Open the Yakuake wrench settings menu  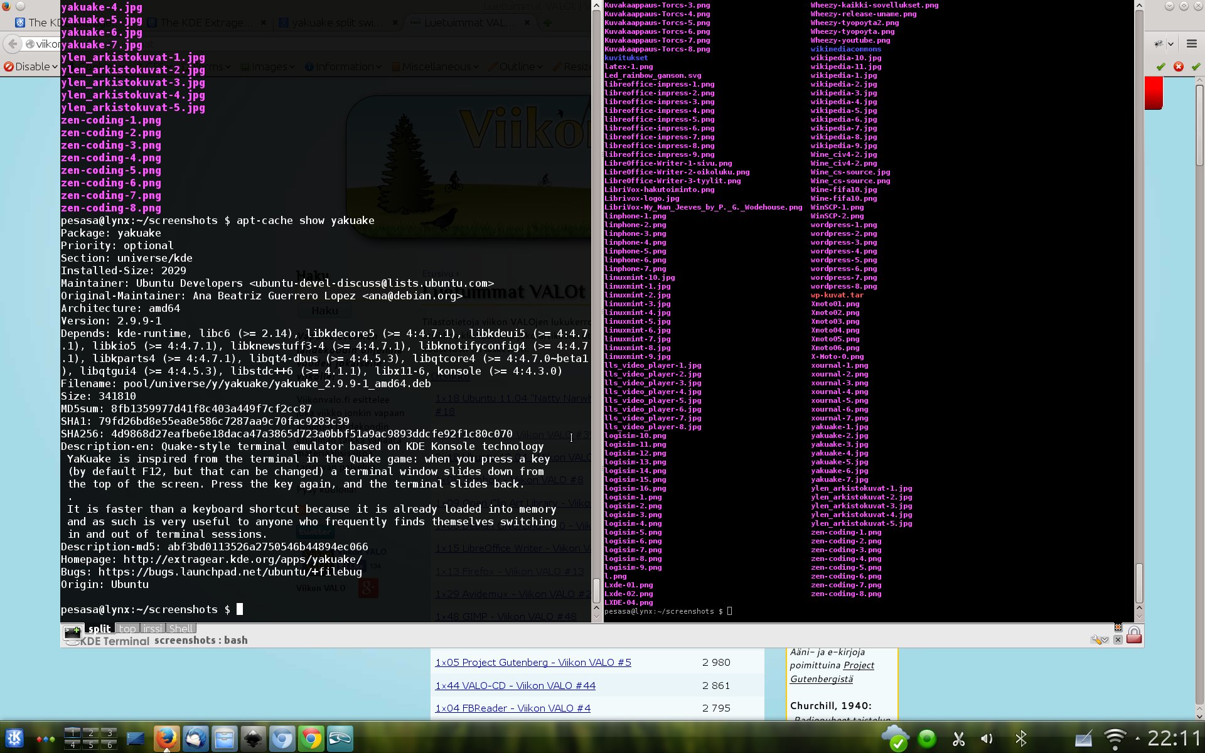pos(1099,639)
